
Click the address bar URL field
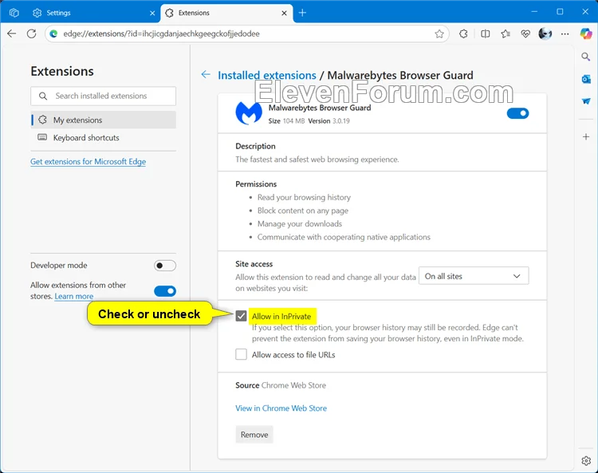[x=246, y=34]
